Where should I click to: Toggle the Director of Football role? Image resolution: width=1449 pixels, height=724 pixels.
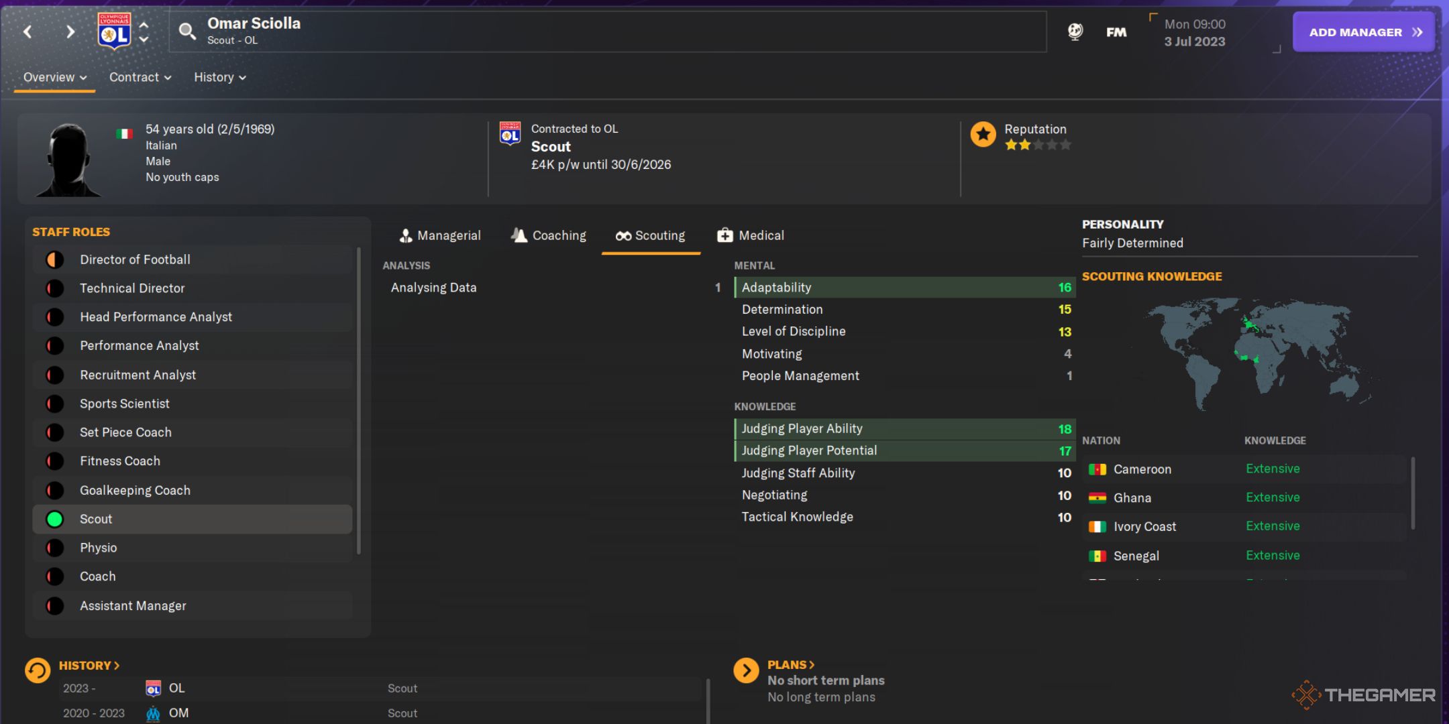(x=54, y=259)
